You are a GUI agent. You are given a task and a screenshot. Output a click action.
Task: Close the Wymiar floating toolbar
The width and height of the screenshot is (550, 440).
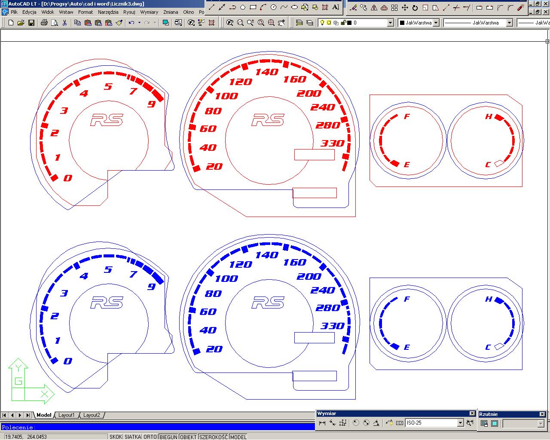[472, 413]
